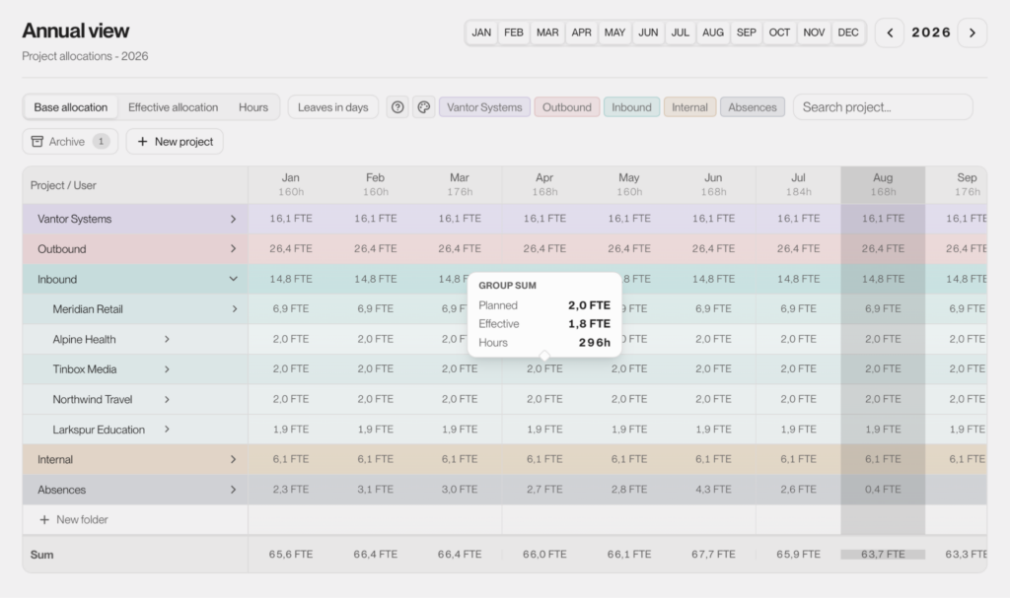Jump to the AUG month button
This screenshot has height=598, width=1010.
click(x=712, y=33)
